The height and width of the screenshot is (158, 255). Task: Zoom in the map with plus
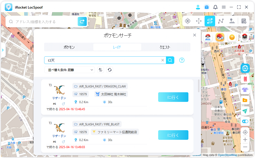(245, 140)
